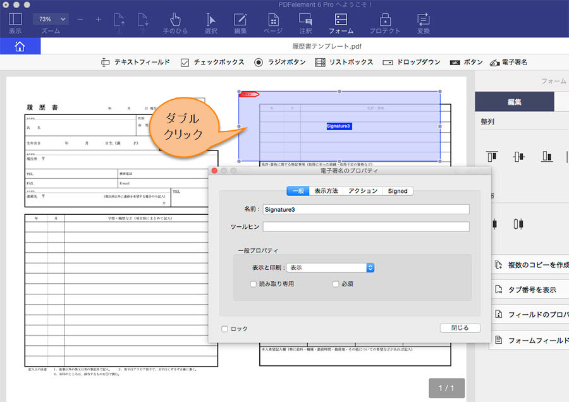The image size is (569, 402).
Task: Open the ページ page tool
Action: pyautogui.click(x=273, y=23)
